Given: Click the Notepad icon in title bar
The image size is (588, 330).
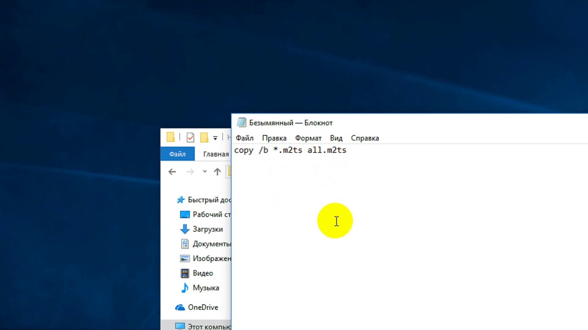Looking at the screenshot, I should point(241,122).
